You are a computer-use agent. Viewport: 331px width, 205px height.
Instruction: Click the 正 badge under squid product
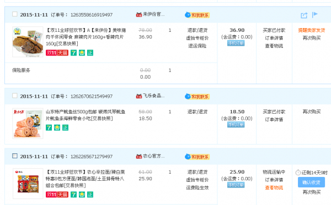point(65,128)
